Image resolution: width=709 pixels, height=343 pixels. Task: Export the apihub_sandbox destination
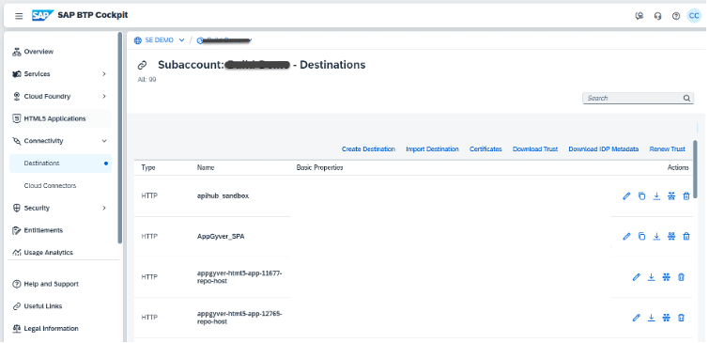pyautogui.click(x=656, y=196)
